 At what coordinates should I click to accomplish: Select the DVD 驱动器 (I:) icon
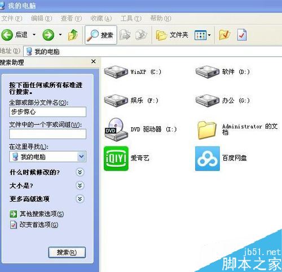pos(116,130)
